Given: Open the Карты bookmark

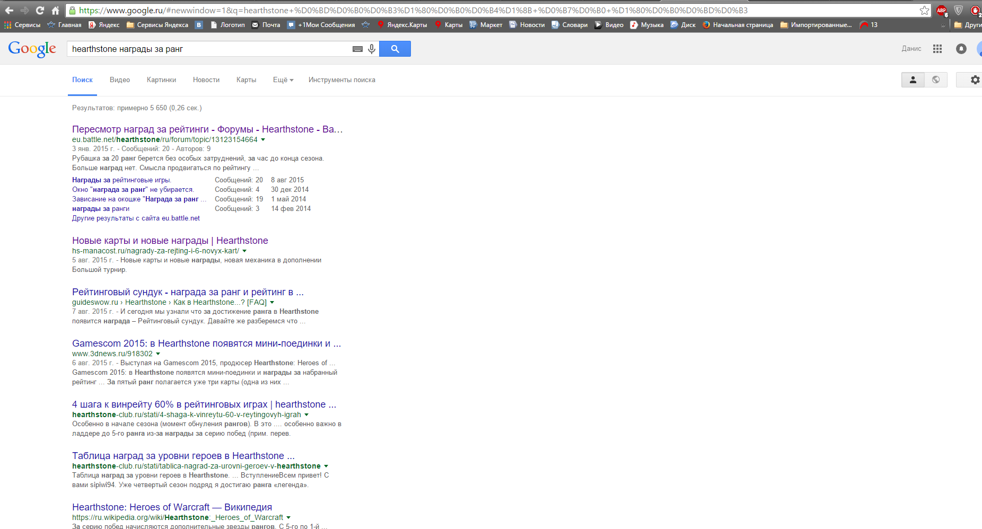Looking at the screenshot, I should pos(449,25).
